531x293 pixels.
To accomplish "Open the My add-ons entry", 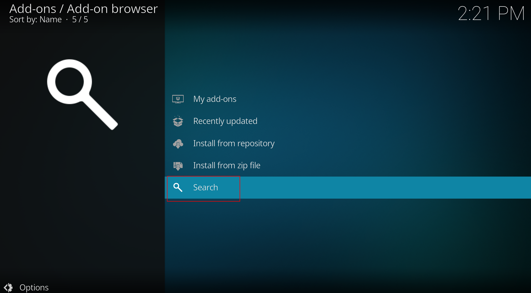I will point(215,99).
